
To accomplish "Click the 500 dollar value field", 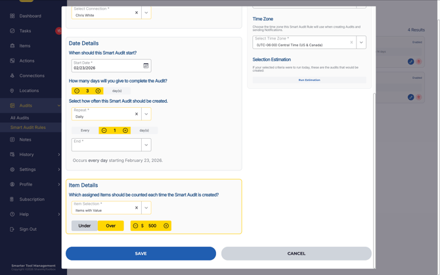I will [x=152, y=226].
